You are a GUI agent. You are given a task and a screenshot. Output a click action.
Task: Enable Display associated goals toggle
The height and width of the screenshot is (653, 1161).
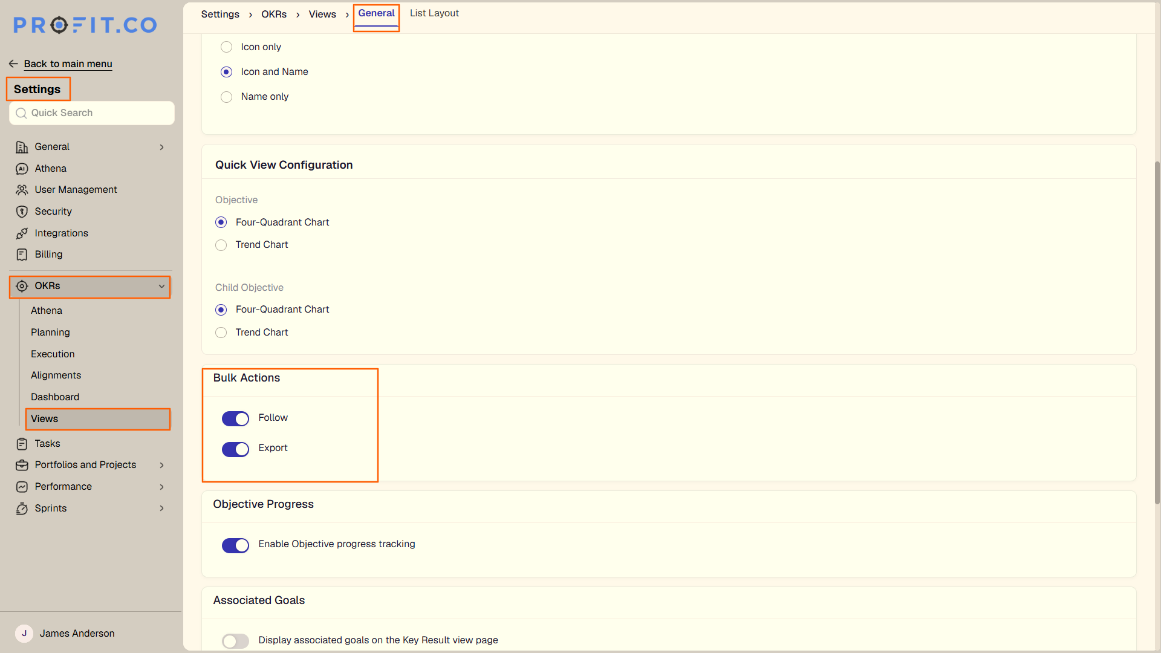235,641
